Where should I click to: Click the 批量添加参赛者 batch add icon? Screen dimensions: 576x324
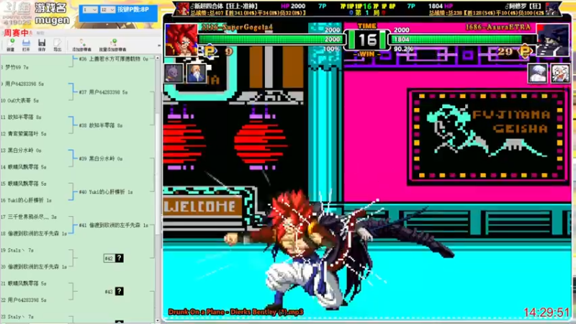point(112,45)
